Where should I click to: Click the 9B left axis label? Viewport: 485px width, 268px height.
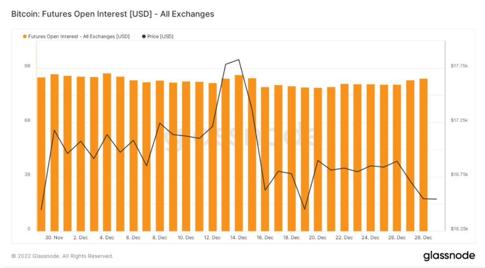point(27,66)
